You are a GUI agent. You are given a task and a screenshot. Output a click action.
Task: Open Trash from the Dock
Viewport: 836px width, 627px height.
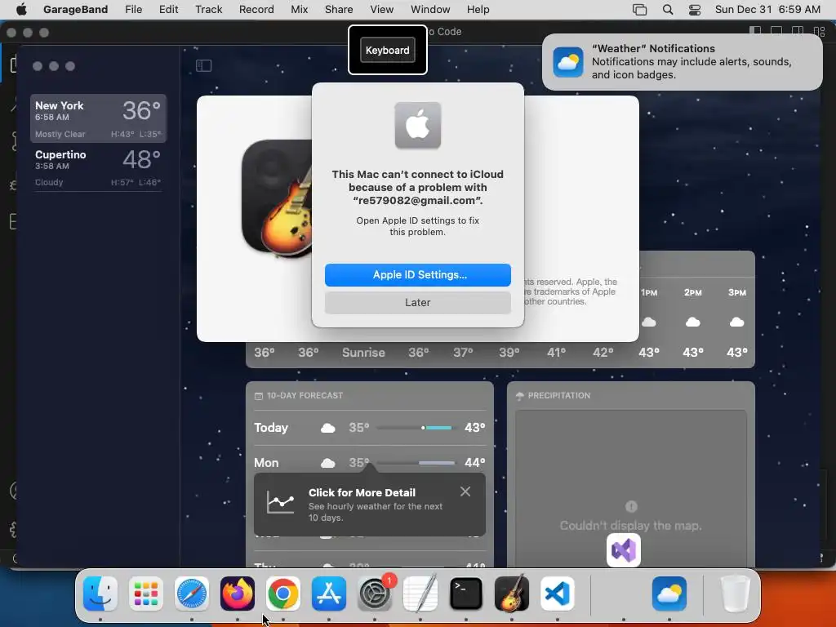(x=736, y=594)
